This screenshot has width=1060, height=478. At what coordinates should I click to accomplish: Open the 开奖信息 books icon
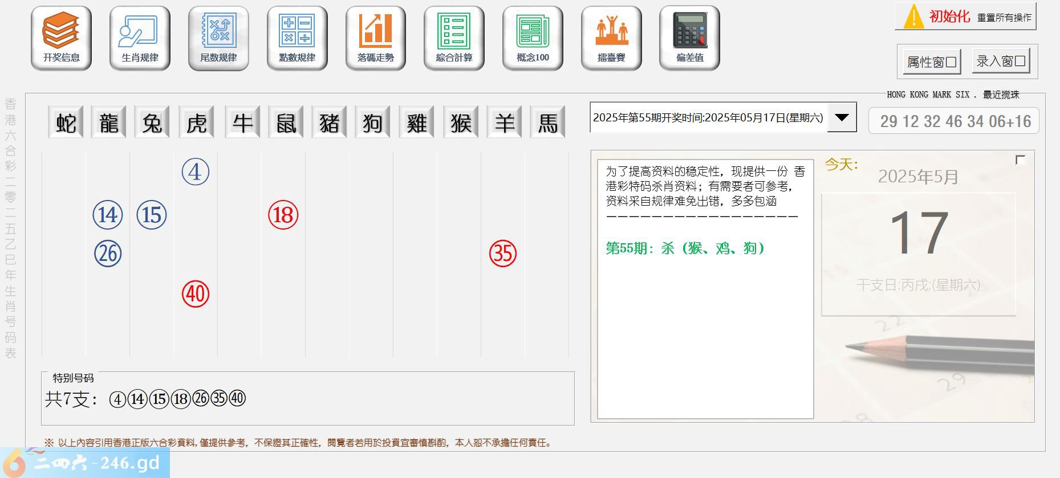[61, 38]
